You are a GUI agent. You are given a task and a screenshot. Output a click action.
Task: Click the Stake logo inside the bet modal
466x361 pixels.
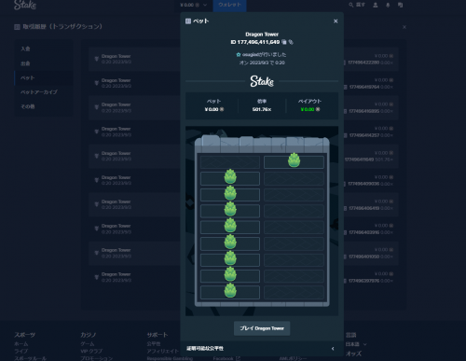click(x=262, y=81)
